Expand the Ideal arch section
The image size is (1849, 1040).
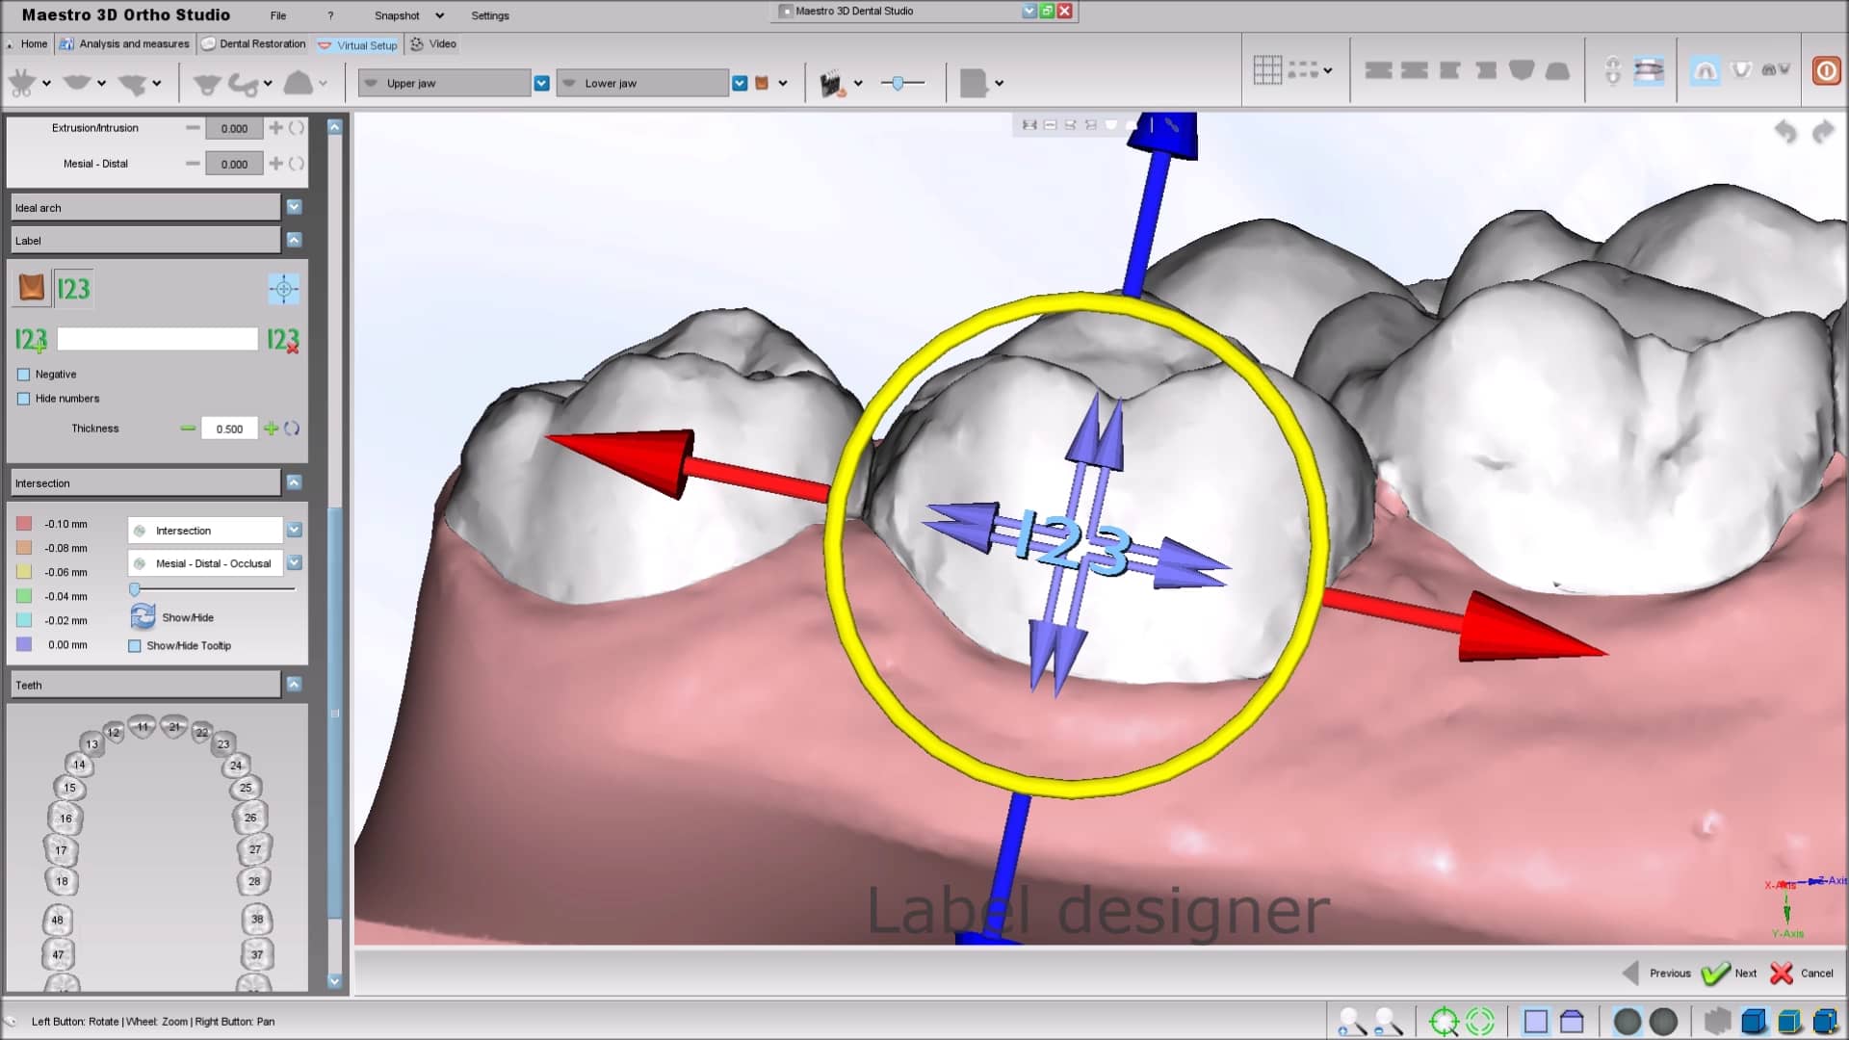click(x=294, y=206)
